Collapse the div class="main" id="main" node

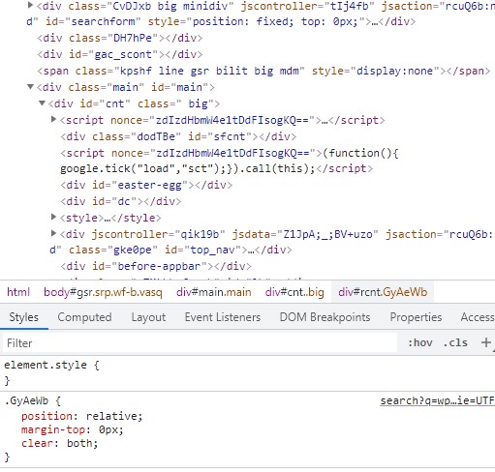point(31,87)
